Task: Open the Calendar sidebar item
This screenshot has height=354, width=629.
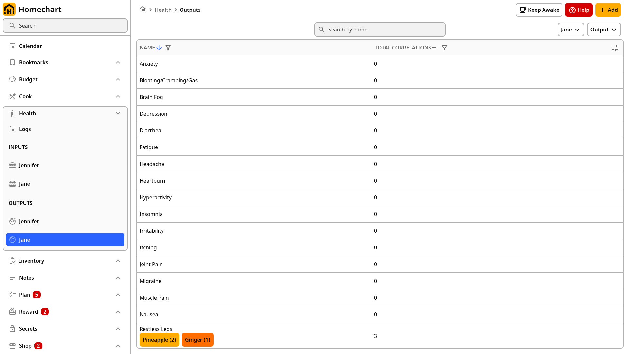Action: coord(65,46)
